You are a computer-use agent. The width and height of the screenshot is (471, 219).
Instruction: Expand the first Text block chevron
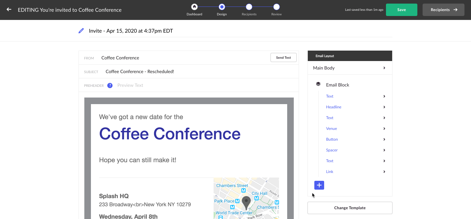coord(384,96)
